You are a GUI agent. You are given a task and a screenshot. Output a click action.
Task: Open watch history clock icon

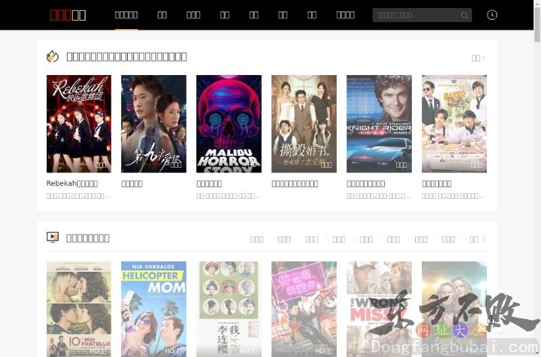click(x=492, y=15)
